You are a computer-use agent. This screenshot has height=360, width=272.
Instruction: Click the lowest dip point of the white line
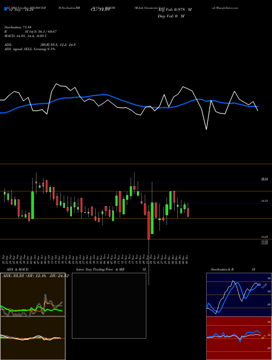click(x=207, y=129)
